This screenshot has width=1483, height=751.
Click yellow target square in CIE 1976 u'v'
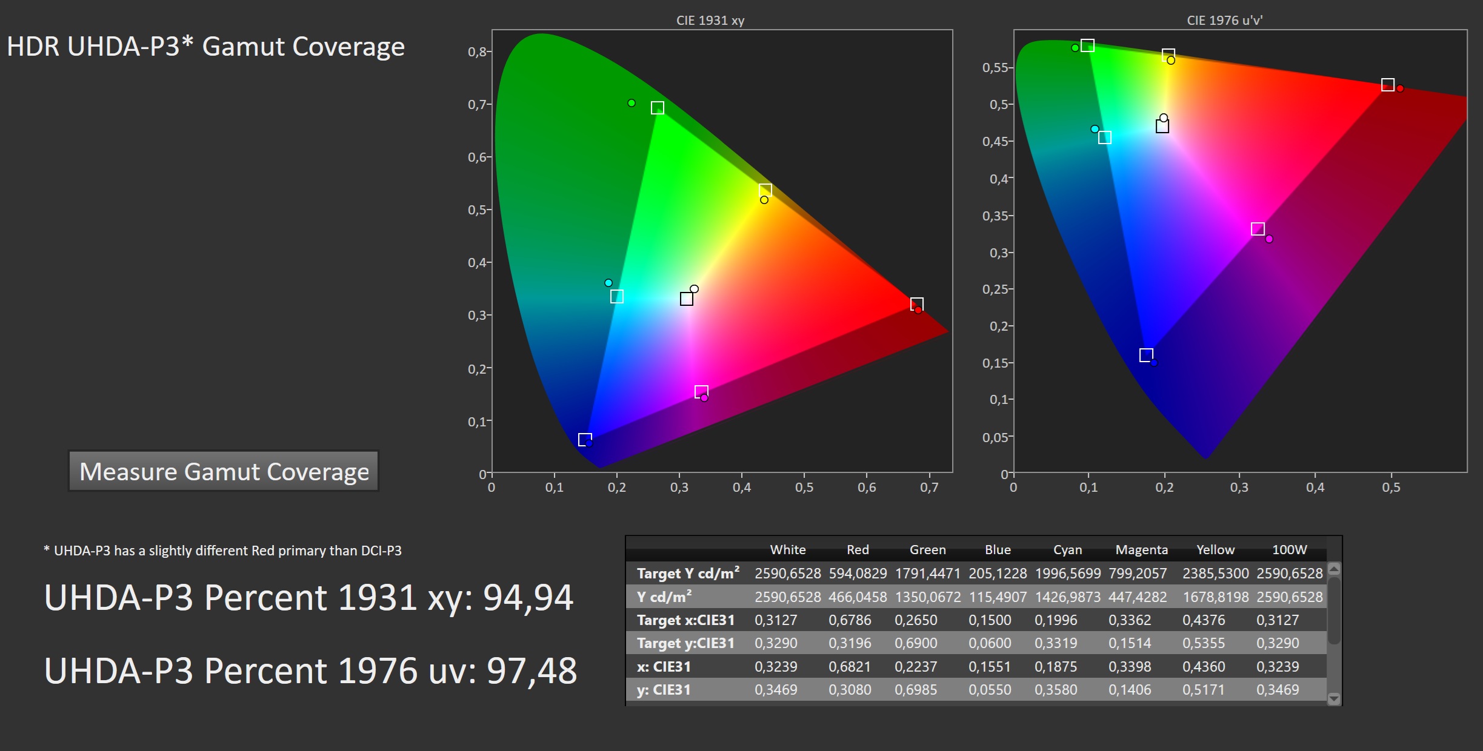pos(1168,55)
